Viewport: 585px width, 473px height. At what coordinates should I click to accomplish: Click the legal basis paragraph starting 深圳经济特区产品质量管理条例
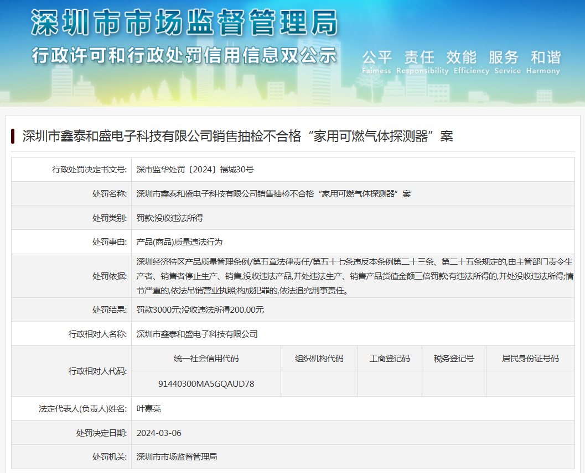[355, 276]
